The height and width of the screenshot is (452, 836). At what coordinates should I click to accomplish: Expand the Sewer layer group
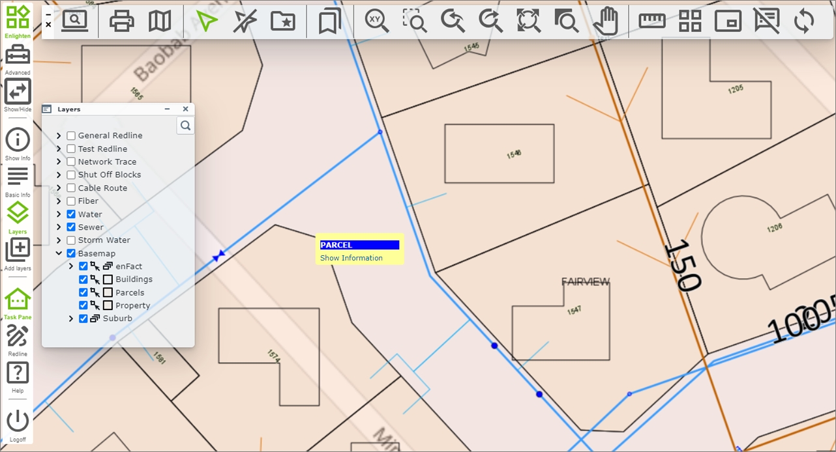coord(59,227)
